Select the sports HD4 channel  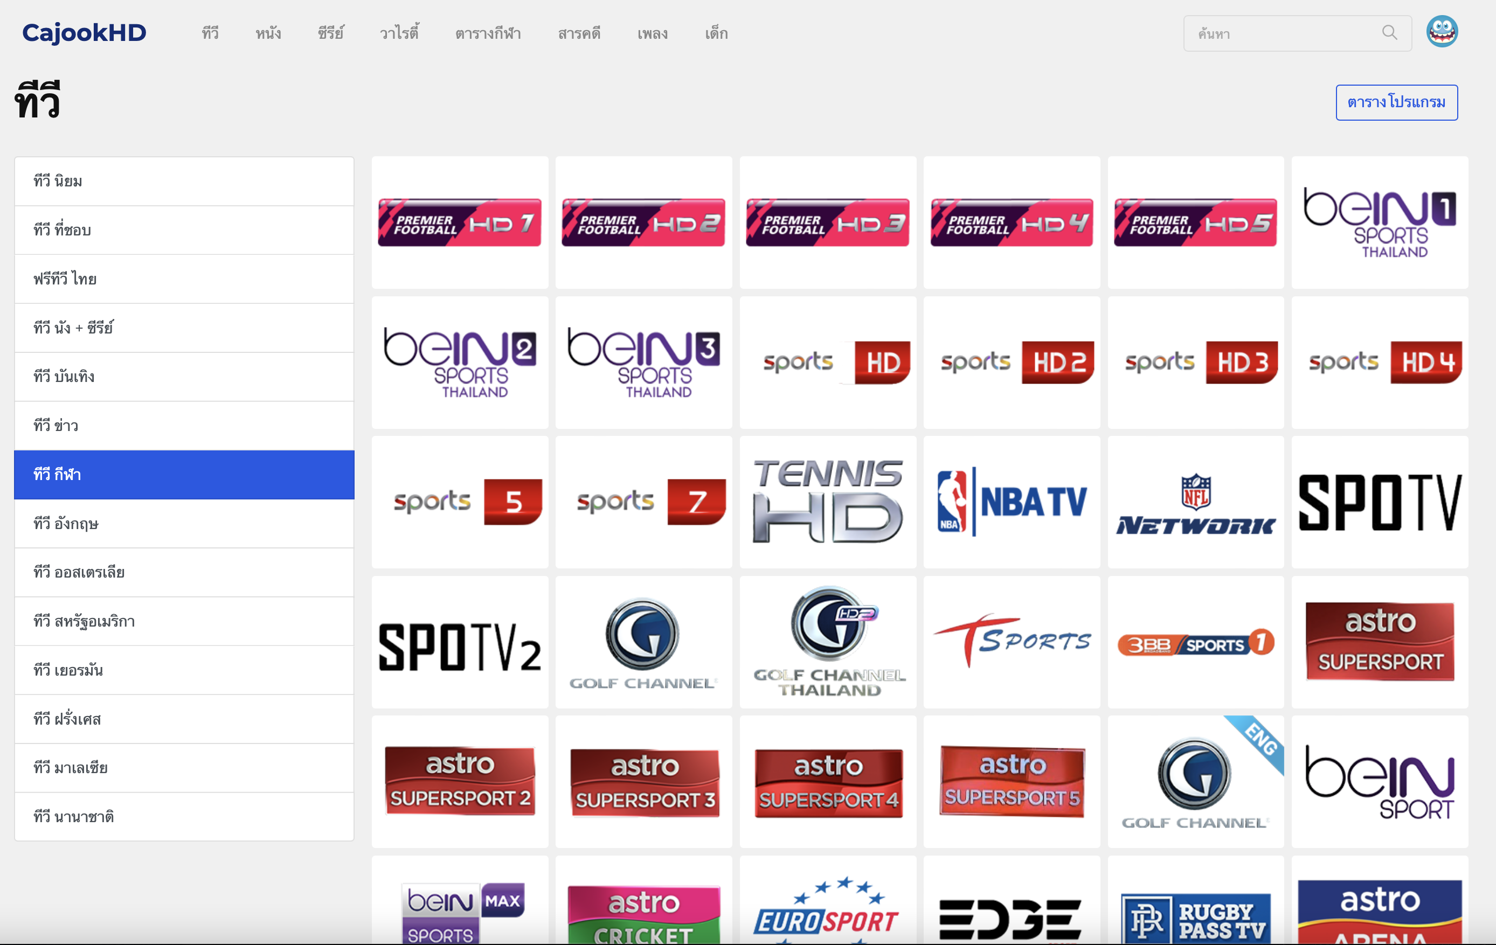[1380, 362]
